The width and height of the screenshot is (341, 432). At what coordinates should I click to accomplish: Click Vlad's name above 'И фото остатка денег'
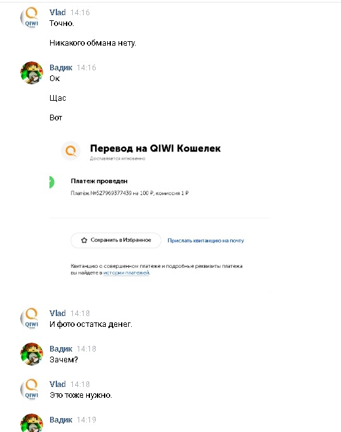click(x=58, y=314)
